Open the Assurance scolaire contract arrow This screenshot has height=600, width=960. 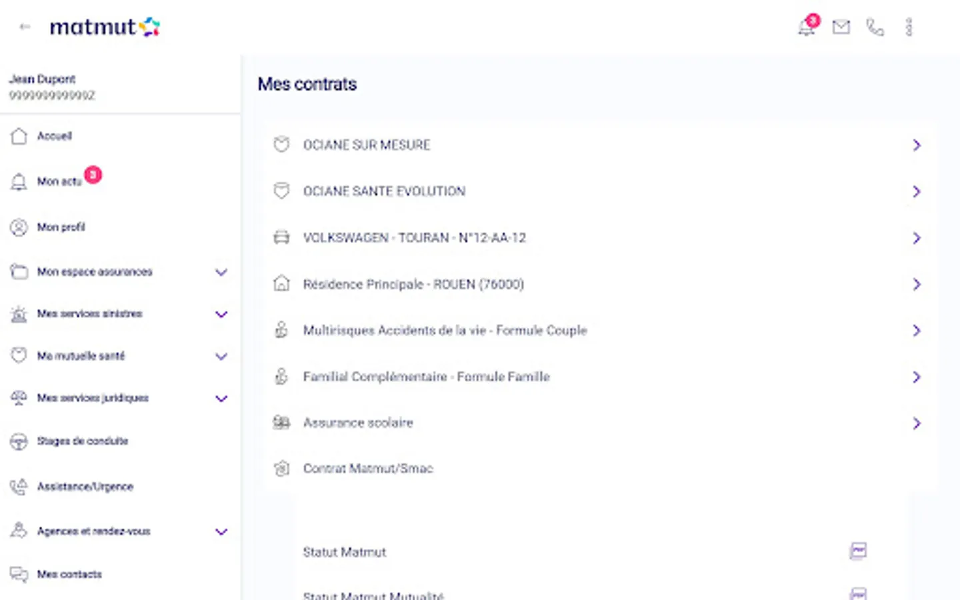[917, 423]
